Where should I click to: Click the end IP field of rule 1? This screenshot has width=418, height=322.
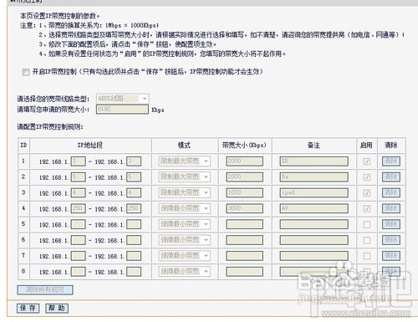coord(134,161)
